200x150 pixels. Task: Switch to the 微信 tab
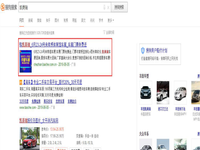(39, 20)
